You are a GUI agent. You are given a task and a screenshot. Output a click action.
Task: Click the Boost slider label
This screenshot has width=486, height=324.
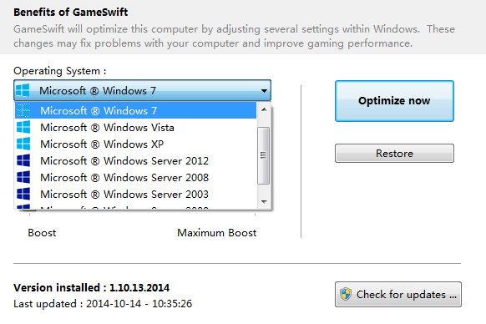42,233
